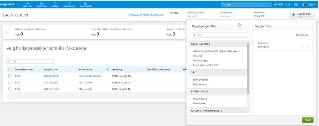This screenshot has height=126, width=319.
Task: Sort by Prosjektnavn column header
Action: [x=51, y=70]
